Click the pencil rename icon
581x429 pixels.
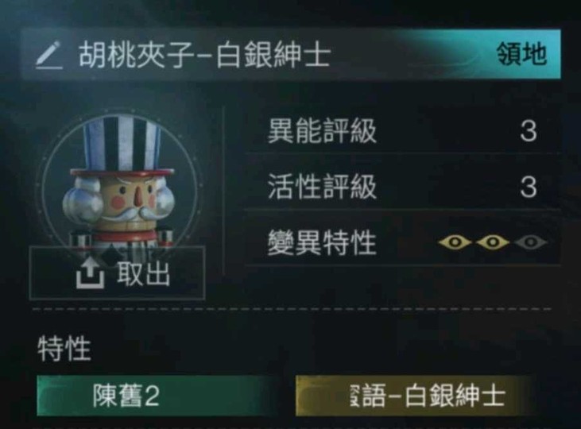click(49, 56)
